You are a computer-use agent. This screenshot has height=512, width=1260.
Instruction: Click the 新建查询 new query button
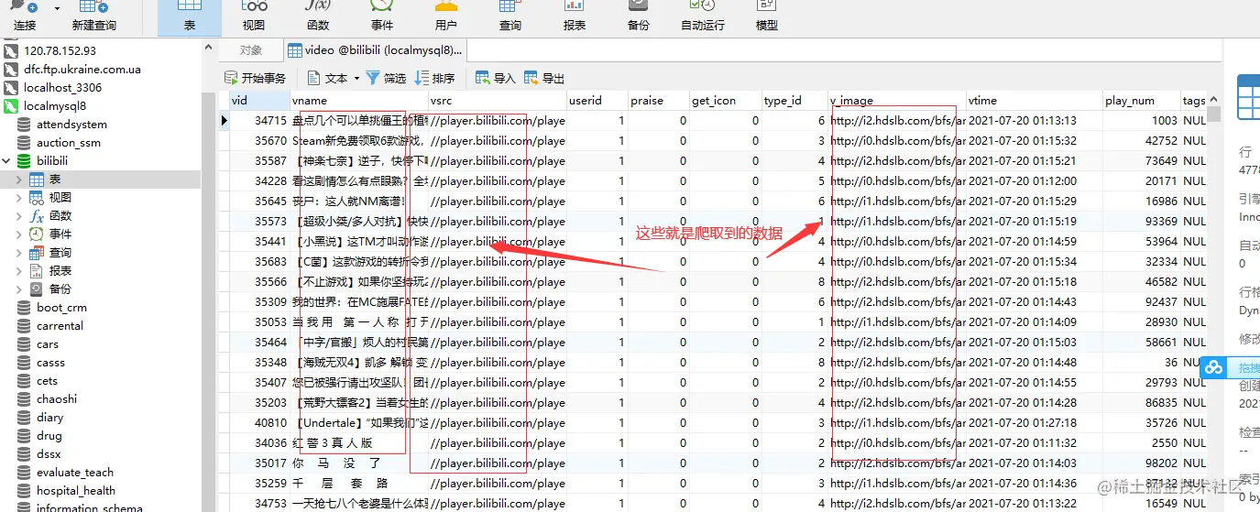[x=94, y=16]
